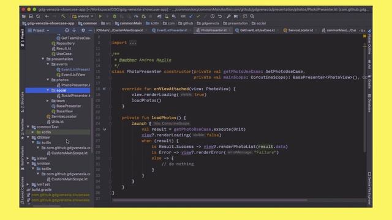
Task: Expand the jsMain module arrow
Action: pyautogui.click(x=28, y=158)
